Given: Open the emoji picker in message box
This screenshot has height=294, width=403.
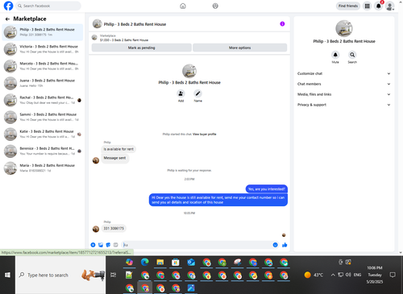Looking at the screenshot, I should point(275,245).
